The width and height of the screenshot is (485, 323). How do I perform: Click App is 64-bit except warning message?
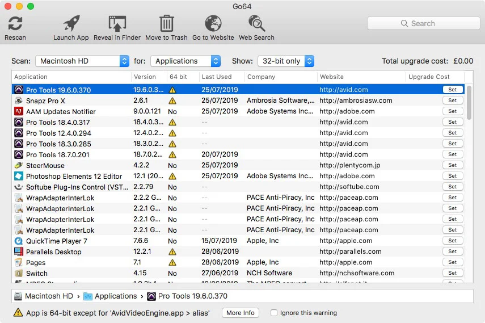(118, 313)
